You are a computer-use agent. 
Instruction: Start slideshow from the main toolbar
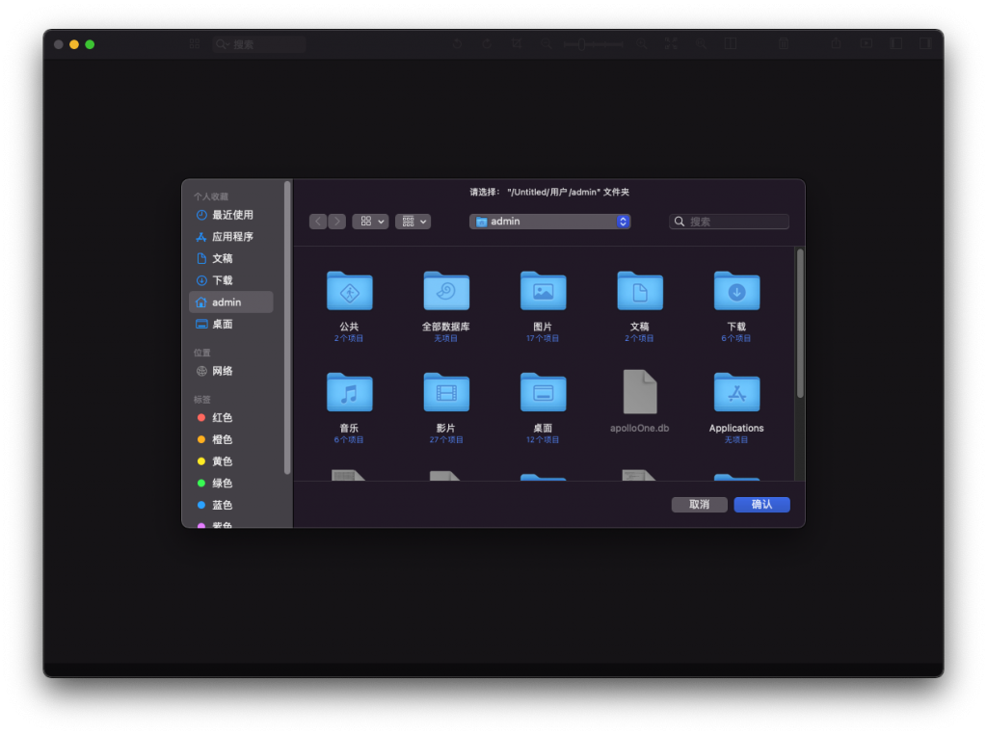[867, 43]
